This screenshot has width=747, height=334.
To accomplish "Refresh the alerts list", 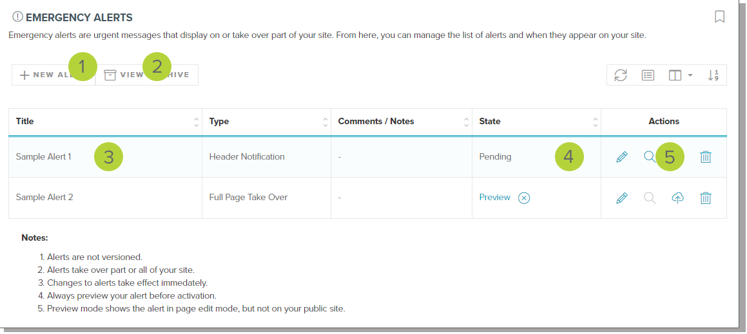I will pyautogui.click(x=621, y=75).
